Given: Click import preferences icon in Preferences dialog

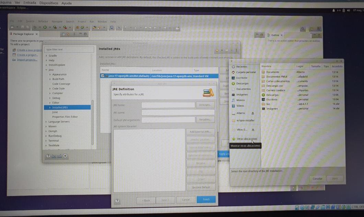Looking at the screenshot, I should [x=54, y=156].
